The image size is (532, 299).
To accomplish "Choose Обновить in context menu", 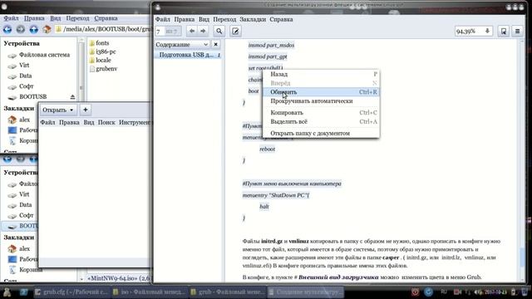I will coord(321,92).
